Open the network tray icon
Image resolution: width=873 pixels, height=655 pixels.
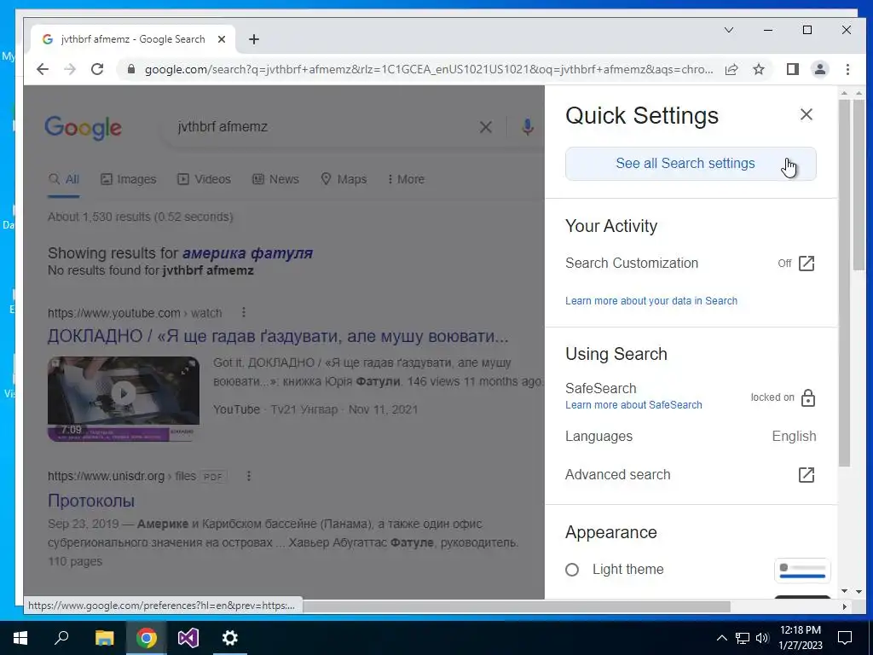point(743,638)
